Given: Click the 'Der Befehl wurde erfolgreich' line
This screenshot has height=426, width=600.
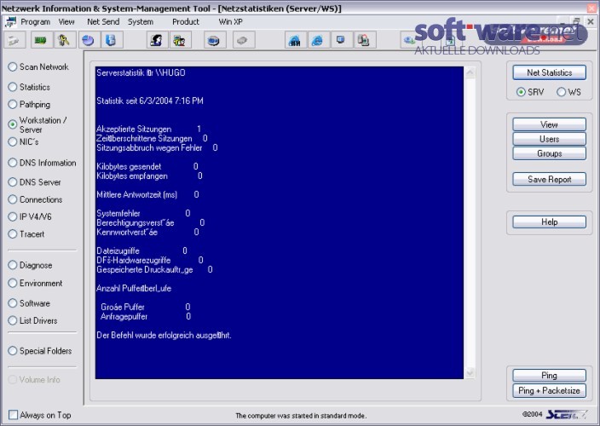Looking at the screenshot, I should (164, 336).
